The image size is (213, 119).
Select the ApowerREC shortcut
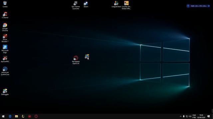(5, 59)
